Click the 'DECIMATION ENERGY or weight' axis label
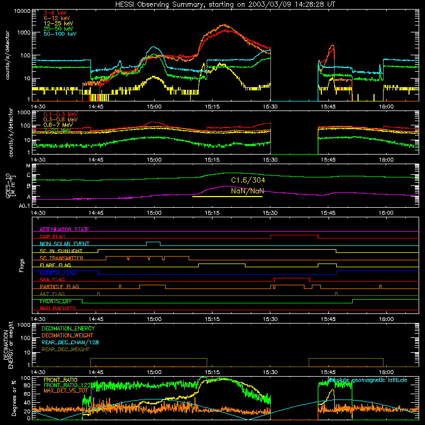The image size is (425, 425). coord(8,345)
